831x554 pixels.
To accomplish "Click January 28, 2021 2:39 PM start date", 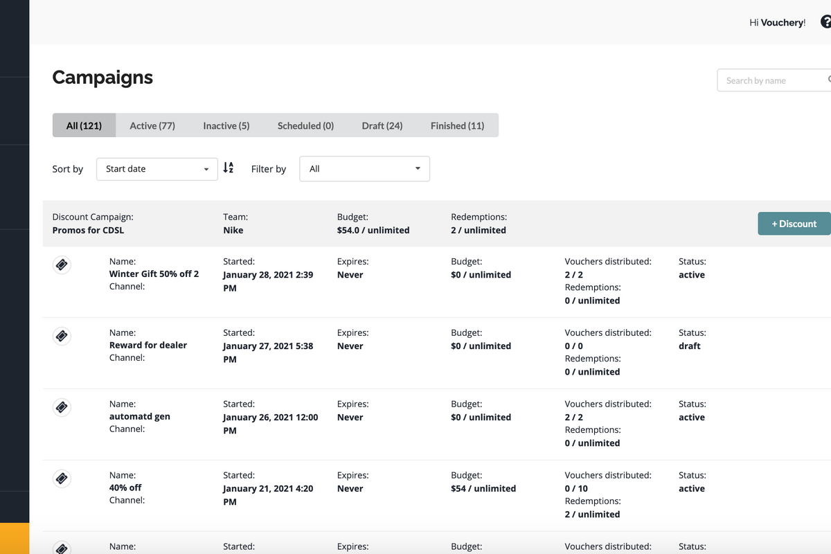I will pos(268,281).
